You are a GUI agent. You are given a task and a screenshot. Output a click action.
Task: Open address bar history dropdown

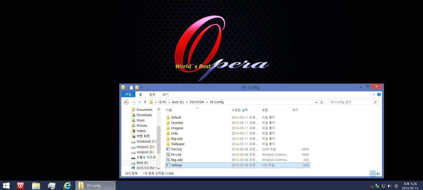pos(316,102)
